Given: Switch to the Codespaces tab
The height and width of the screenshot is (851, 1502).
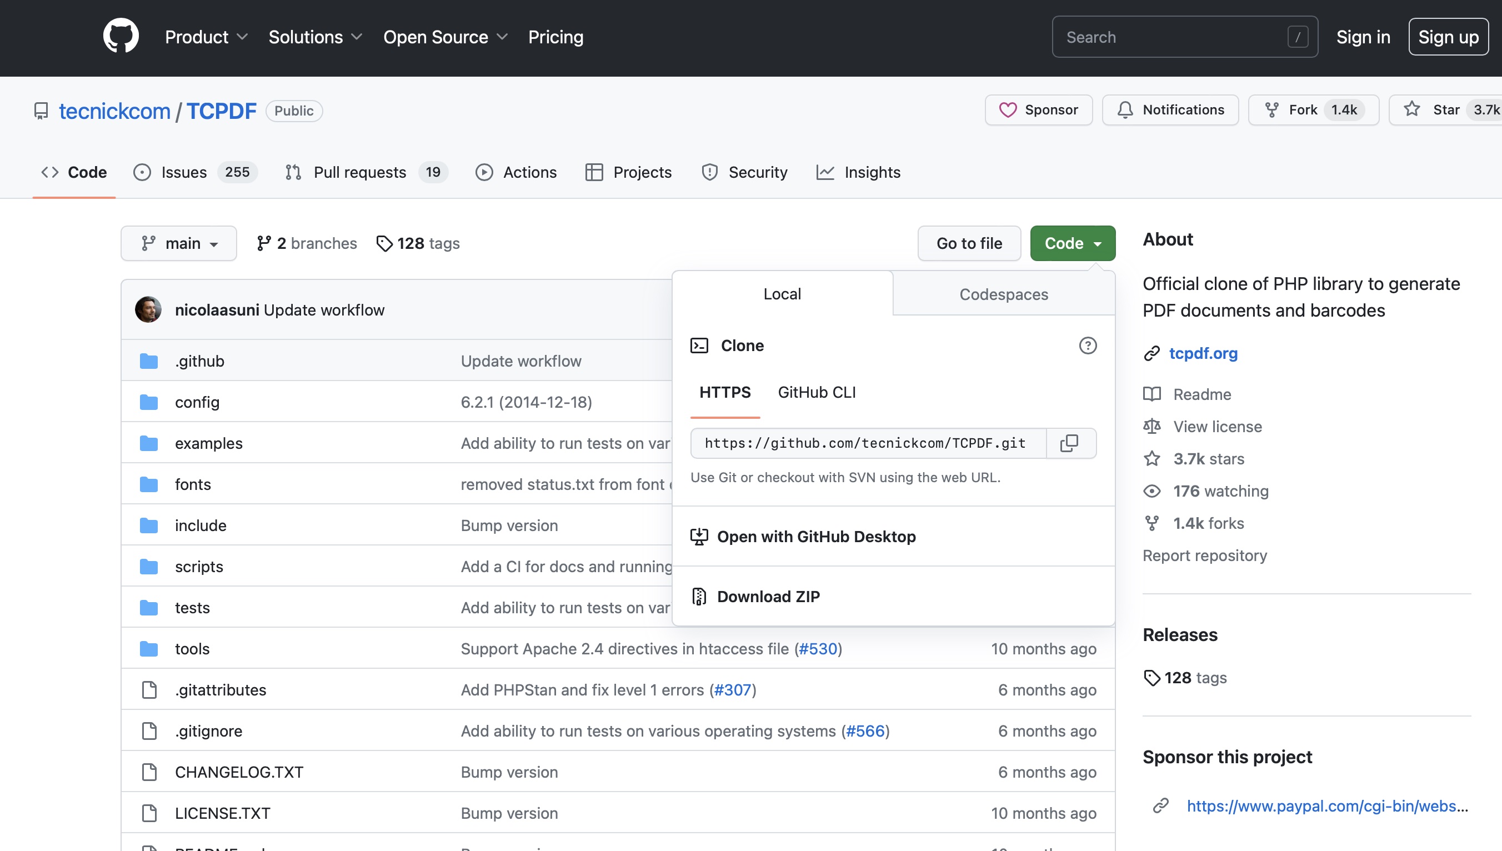Looking at the screenshot, I should 1004,294.
